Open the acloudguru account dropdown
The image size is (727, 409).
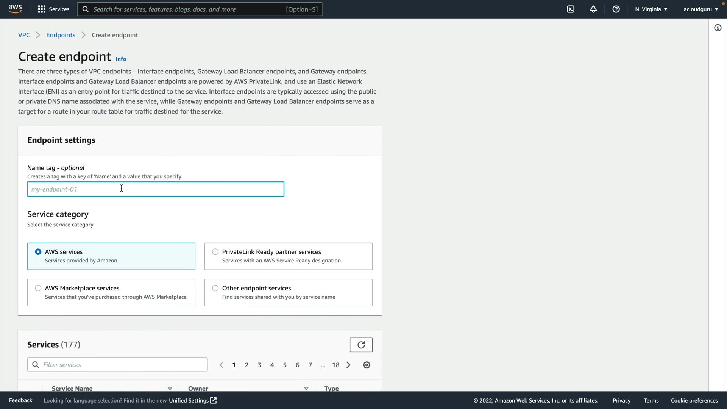700,9
